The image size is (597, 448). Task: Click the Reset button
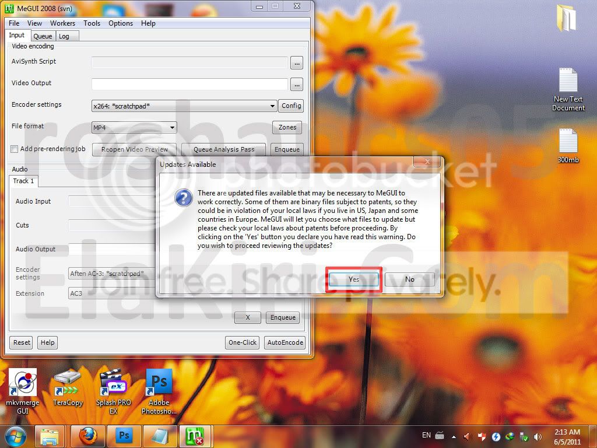coord(22,342)
